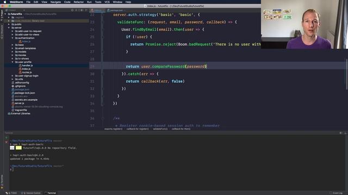Open the Project tool window strip button
348x195 pixels.
(x=2, y=15)
